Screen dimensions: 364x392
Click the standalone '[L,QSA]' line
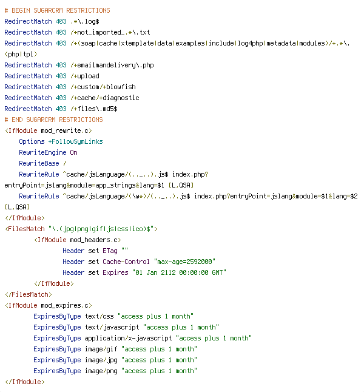click(17, 208)
